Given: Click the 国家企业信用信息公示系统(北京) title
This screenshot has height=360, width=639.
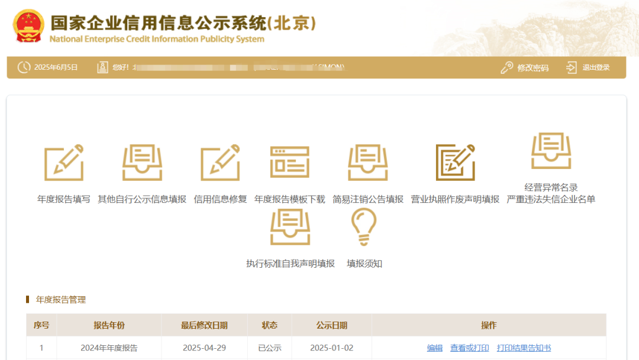Looking at the screenshot, I should point(183,23).
